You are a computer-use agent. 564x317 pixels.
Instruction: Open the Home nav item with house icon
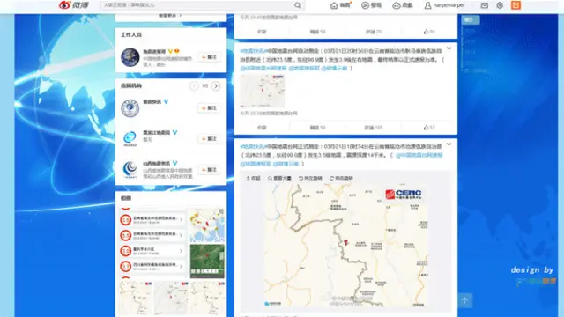pyautogui.click(x=340, y=5)
